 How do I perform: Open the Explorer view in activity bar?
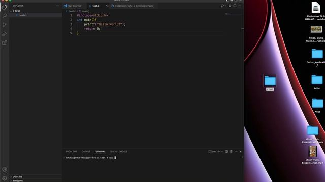coord(5,7)
